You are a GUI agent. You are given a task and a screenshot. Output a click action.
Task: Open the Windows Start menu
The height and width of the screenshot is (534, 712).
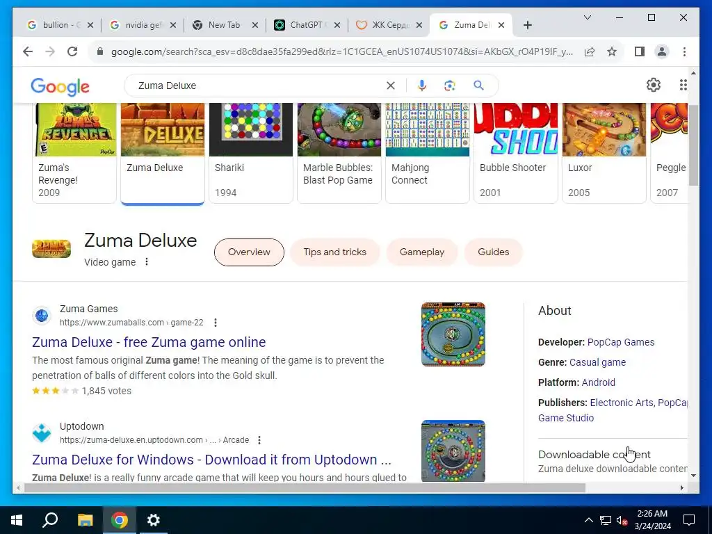(17, 520)
